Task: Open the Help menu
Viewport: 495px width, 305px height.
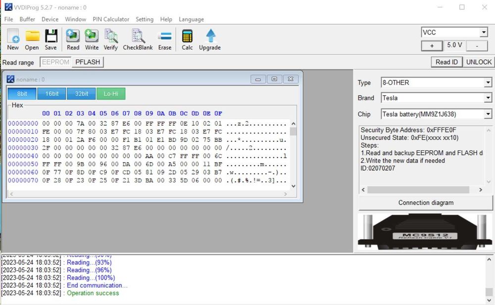Action: [166, 19]
